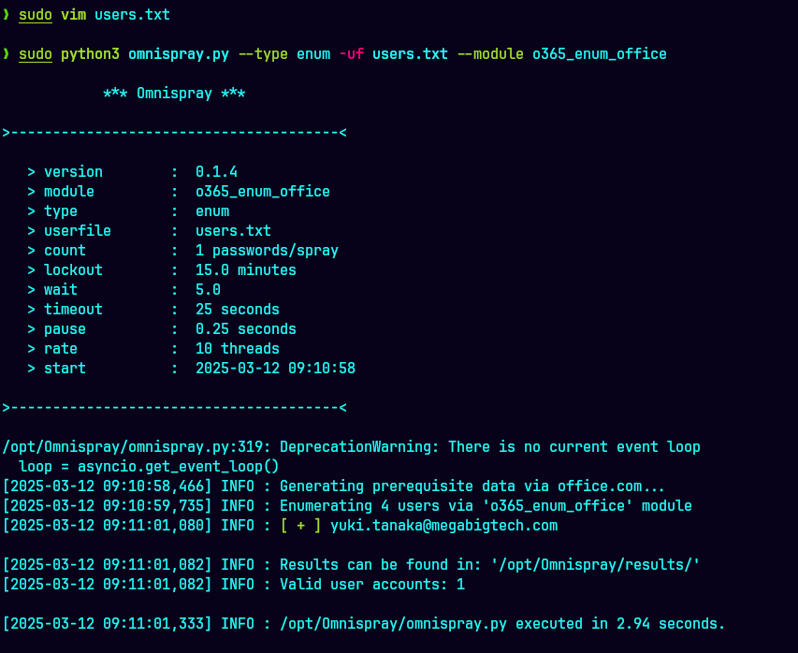The width and height of the screenshot is (798, 653).
Task: Click the prompt arrow before 'sudo vim'
Action: pyautogui.click(x=7, y=15)
